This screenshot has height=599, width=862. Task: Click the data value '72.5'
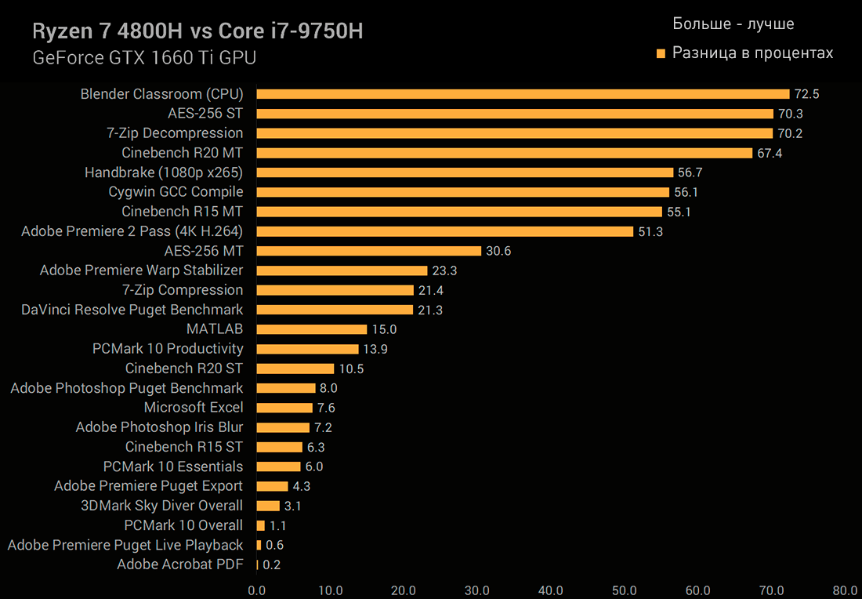point(807,94)
